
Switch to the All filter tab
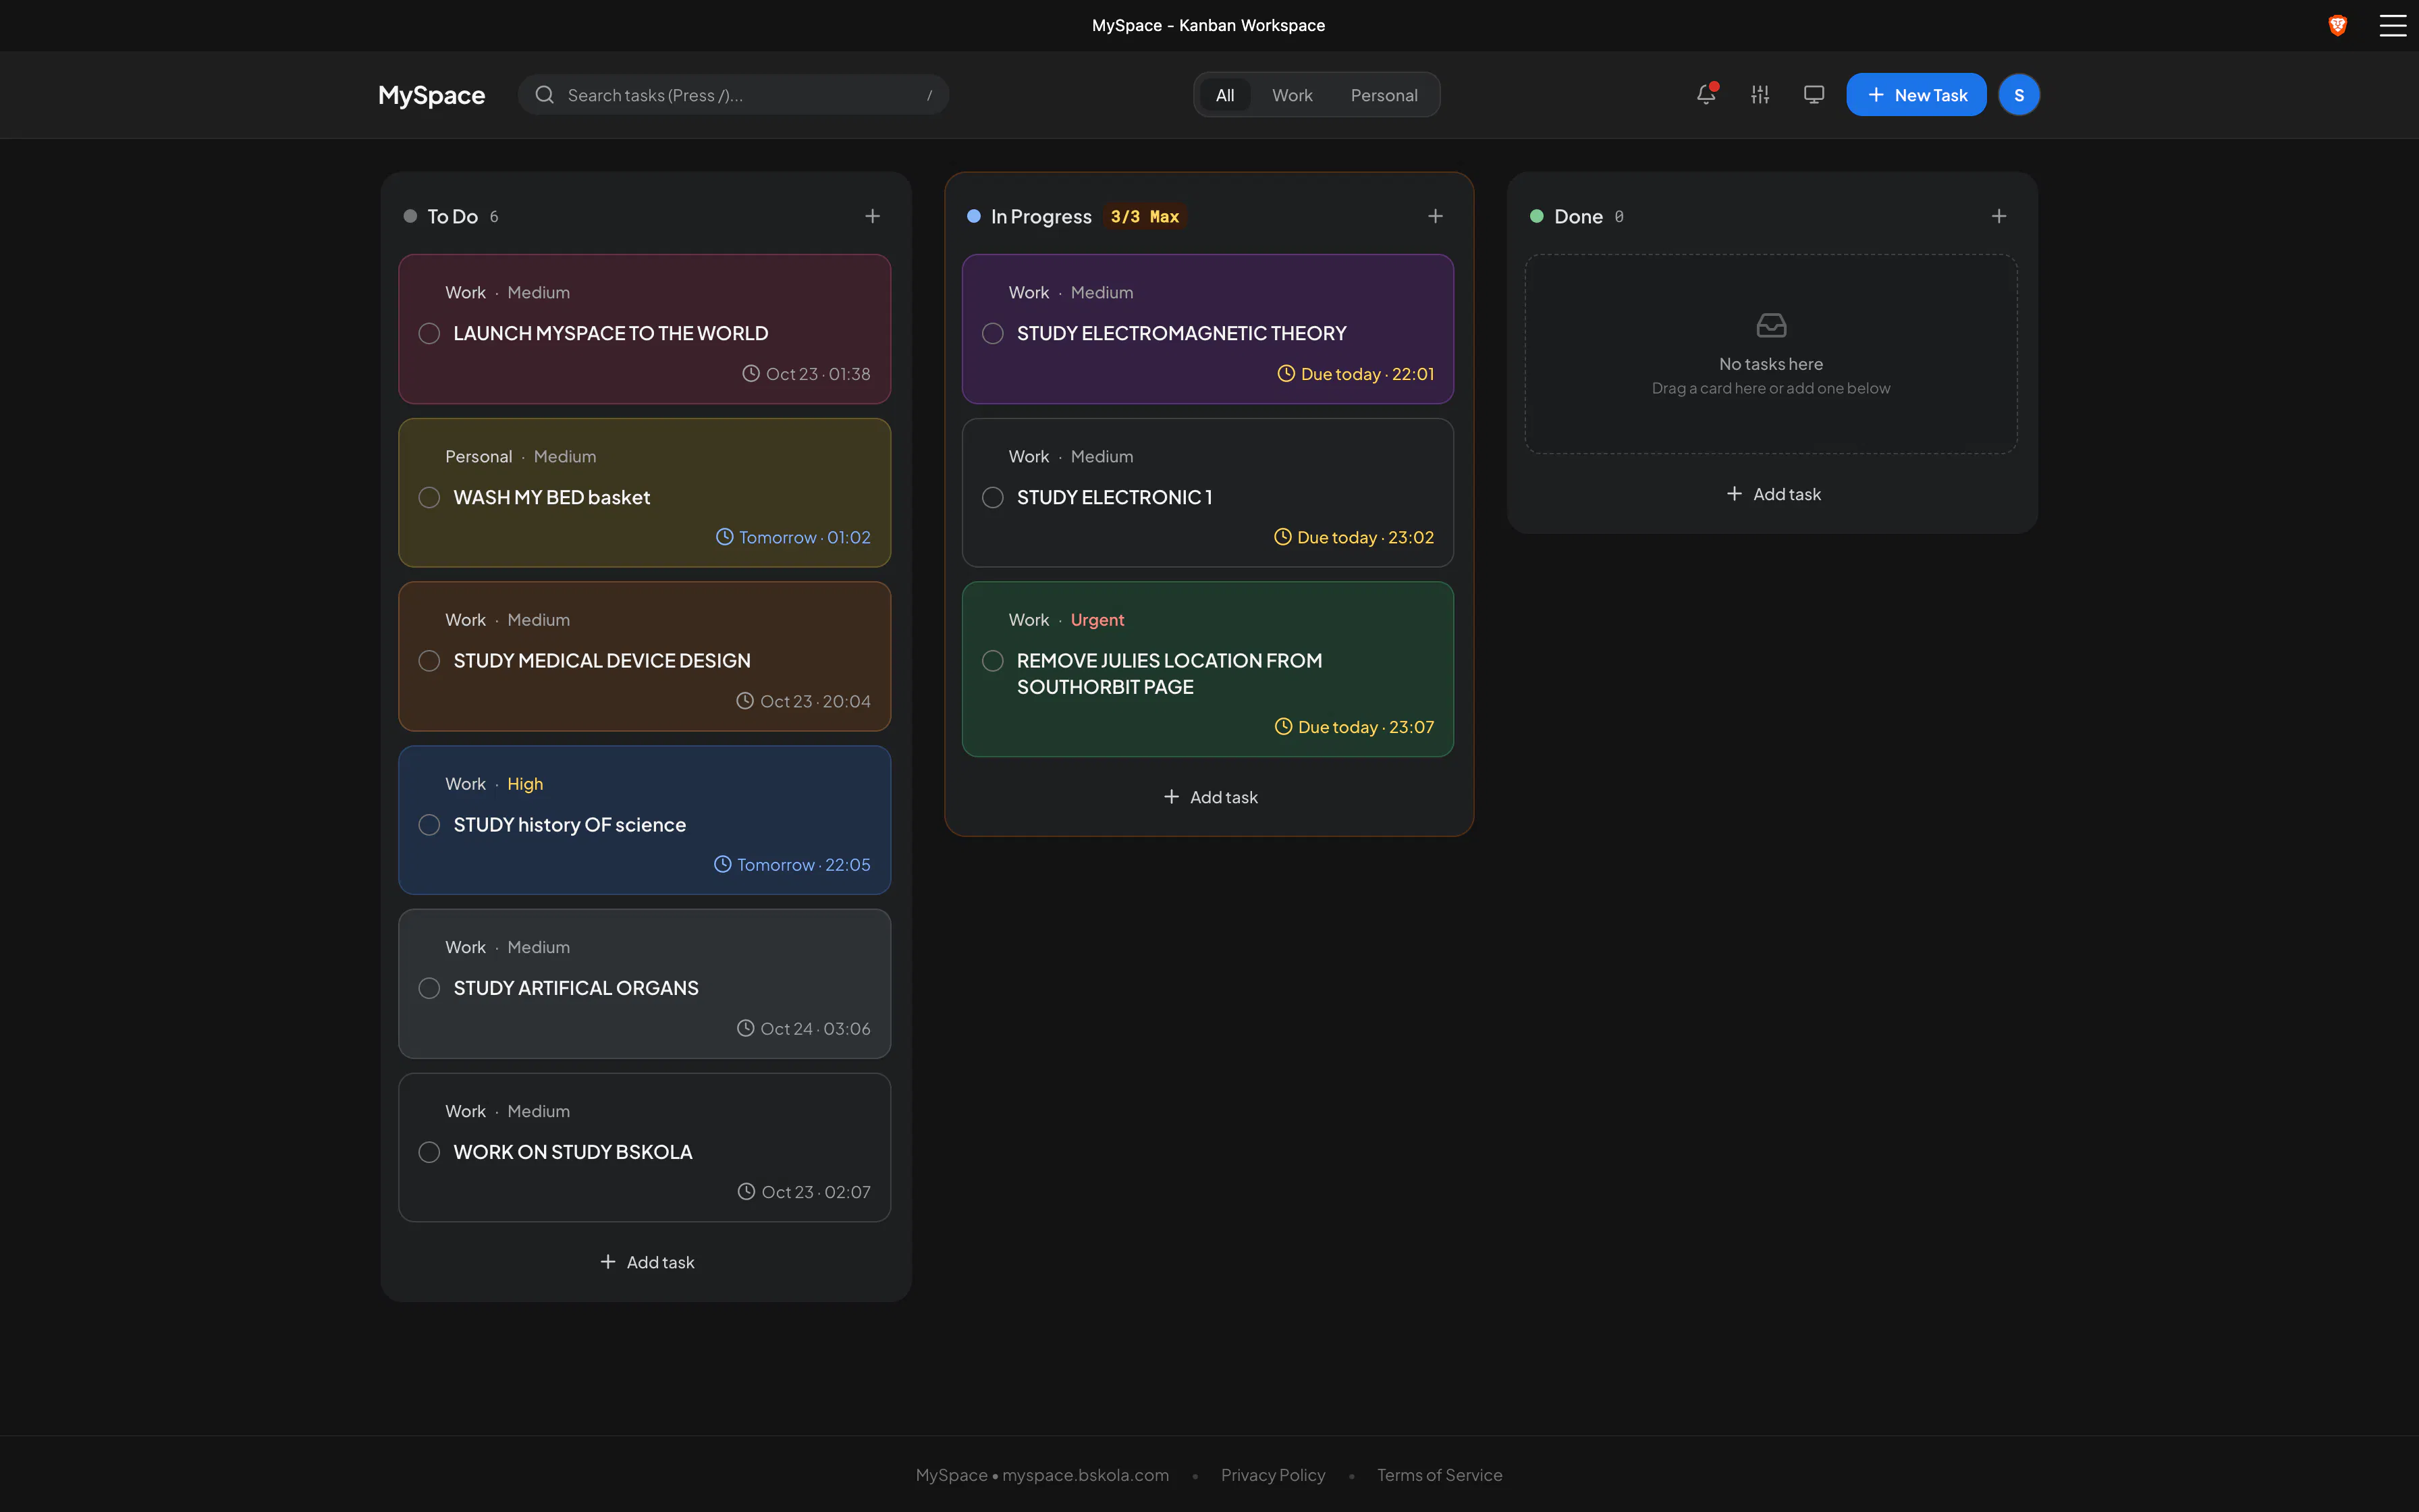click(x=1224, y=95)
